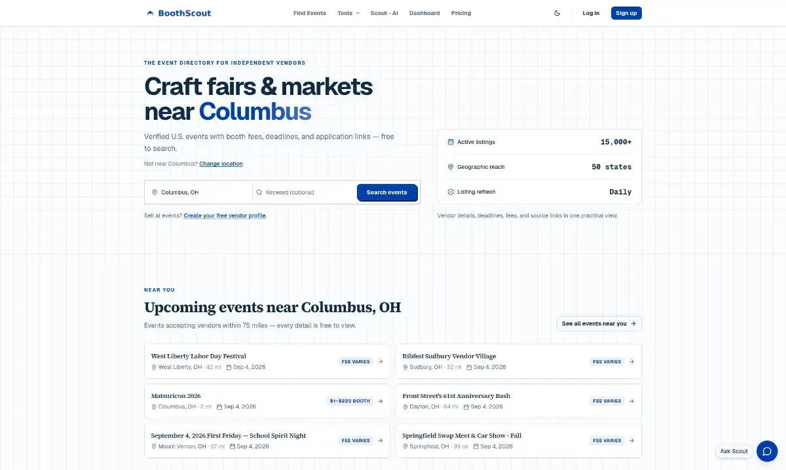The height and width of the screenshot is (470, 786).
Task: Open September 4, 2026 First Friday listing
Action: (267, 441)
